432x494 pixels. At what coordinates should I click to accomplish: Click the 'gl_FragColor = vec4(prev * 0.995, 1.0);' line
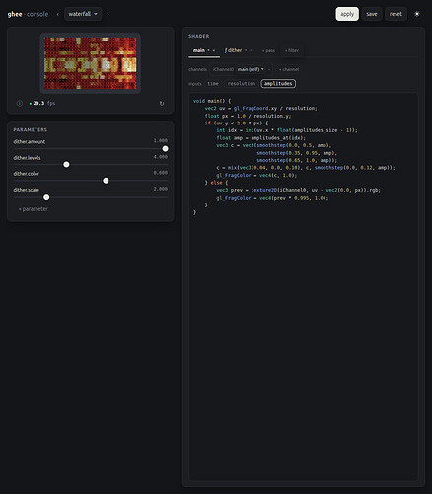[x=272, y=198]
